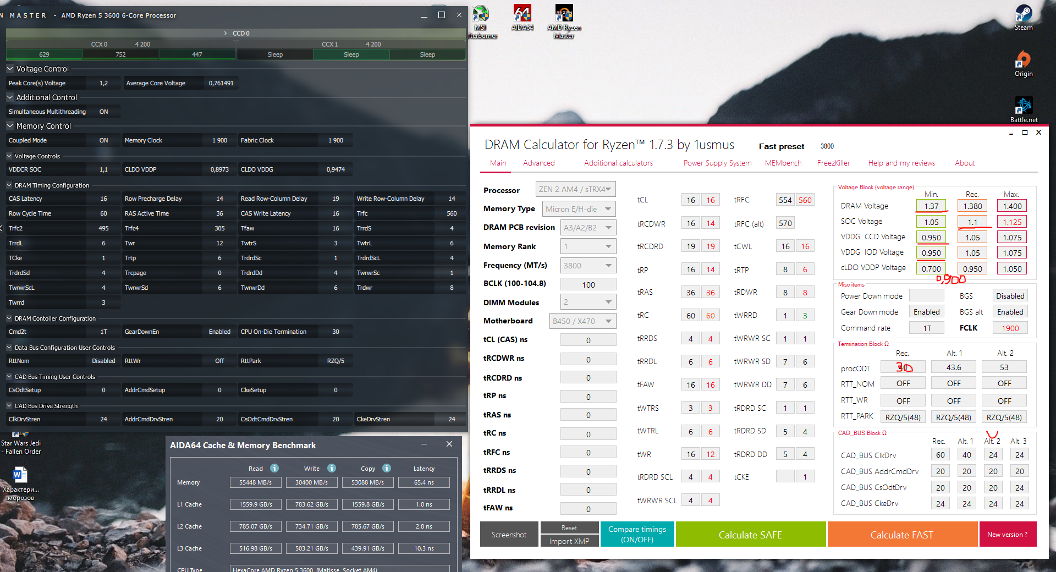Select the AMD Ryzen Master desktop icon
The image size is (1056, 572).
(x=564, y=21)
